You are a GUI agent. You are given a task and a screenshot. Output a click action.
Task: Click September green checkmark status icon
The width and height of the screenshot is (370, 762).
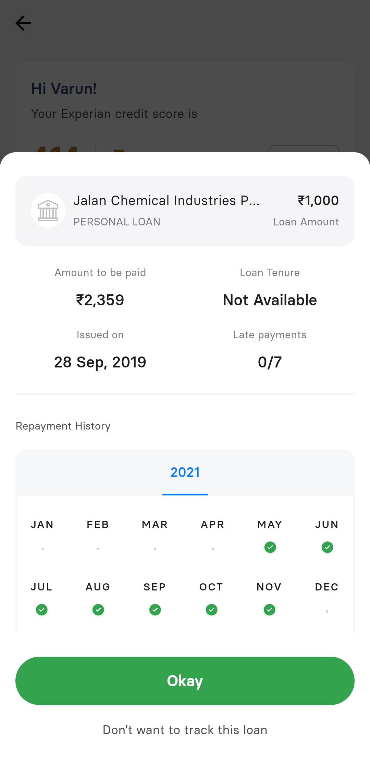(x=155, y=610)
